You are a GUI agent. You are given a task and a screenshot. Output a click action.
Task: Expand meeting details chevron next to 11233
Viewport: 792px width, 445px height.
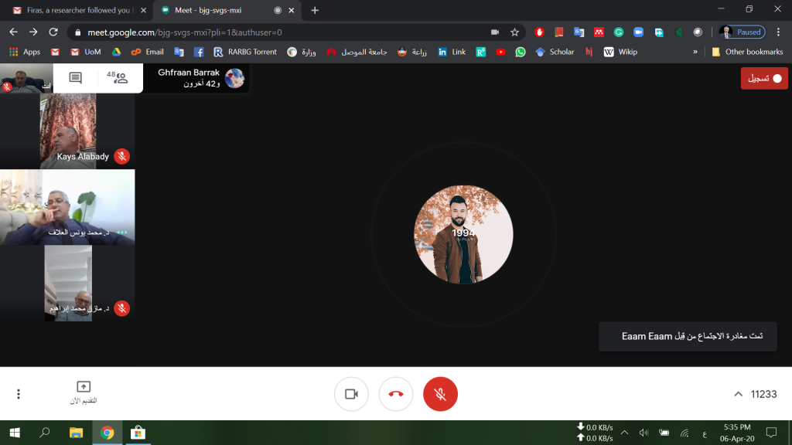[738, 394]
